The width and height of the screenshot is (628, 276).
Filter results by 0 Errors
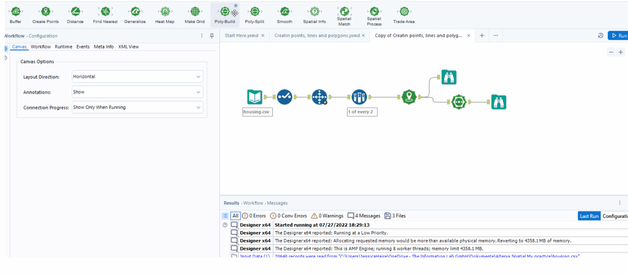click(254, 216)
